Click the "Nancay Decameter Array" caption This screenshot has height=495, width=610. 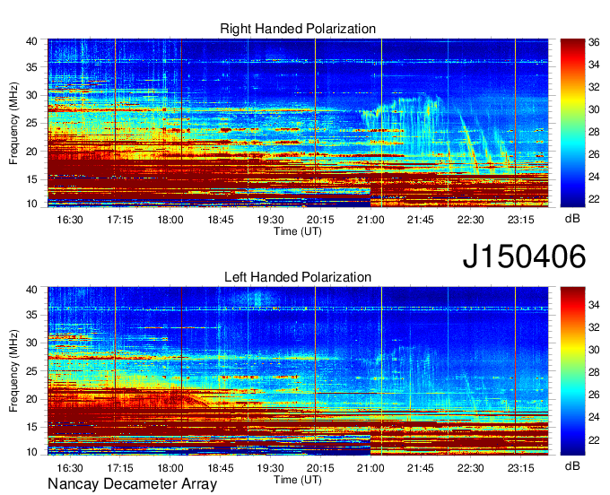click(132, 483)
